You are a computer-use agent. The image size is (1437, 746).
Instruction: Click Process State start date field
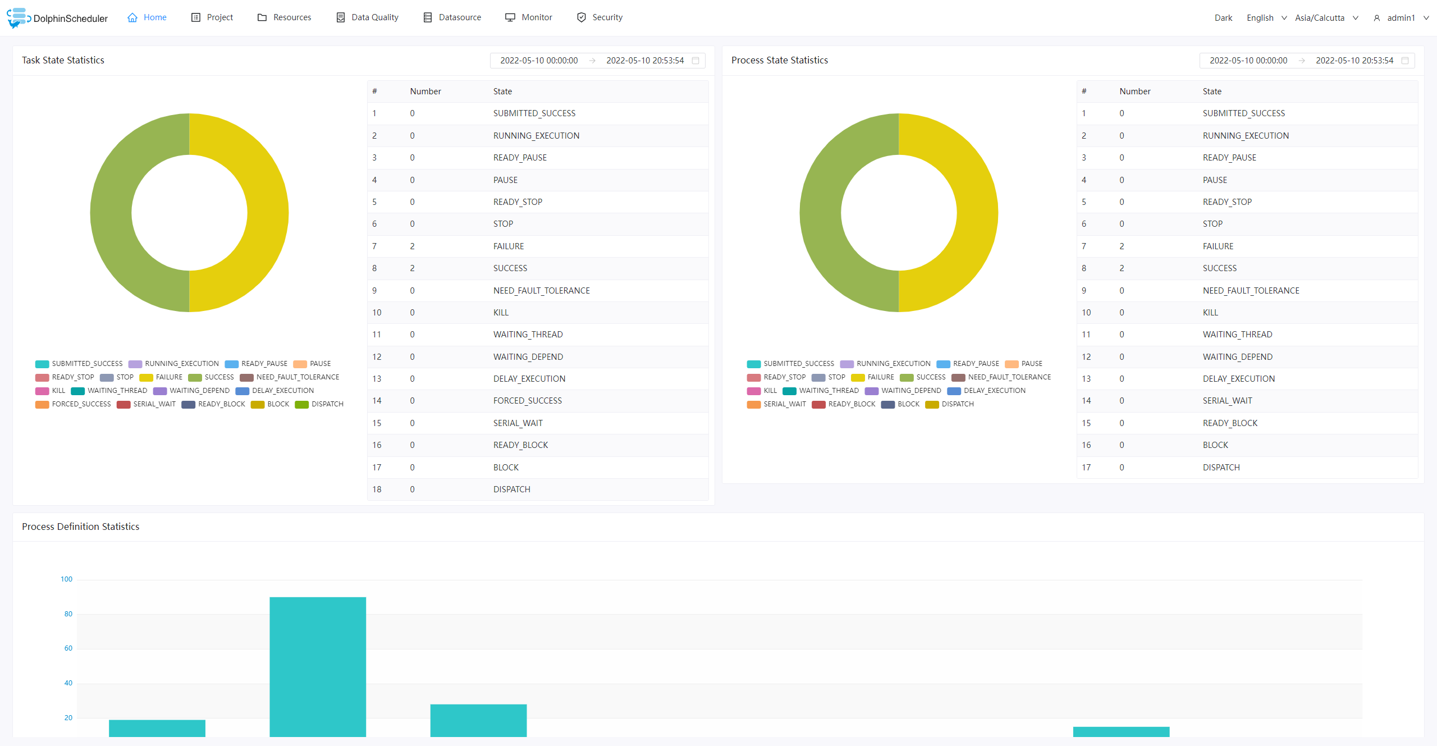point(1248,61)
